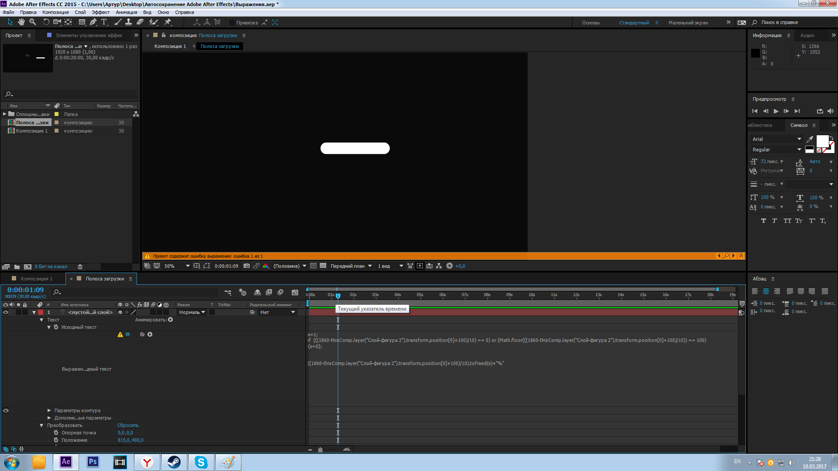Image resolution: width=838 pixels, height=471 pixels.
Task: Select the Horizontal Type tool
Action: pos(104,22)
